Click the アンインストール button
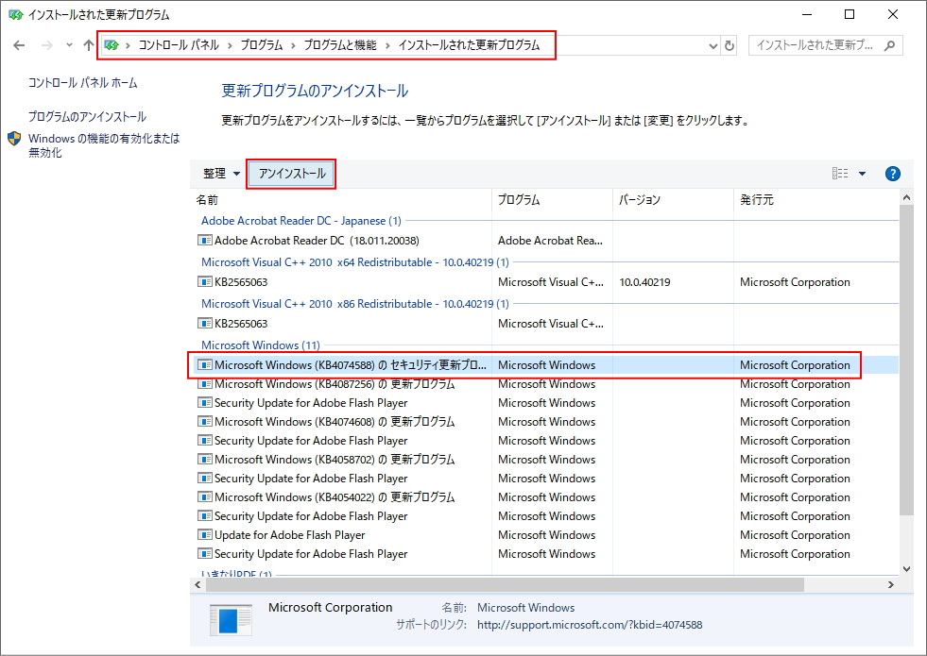The height and width of the screenshot is (656, 927). click(291, 174)
